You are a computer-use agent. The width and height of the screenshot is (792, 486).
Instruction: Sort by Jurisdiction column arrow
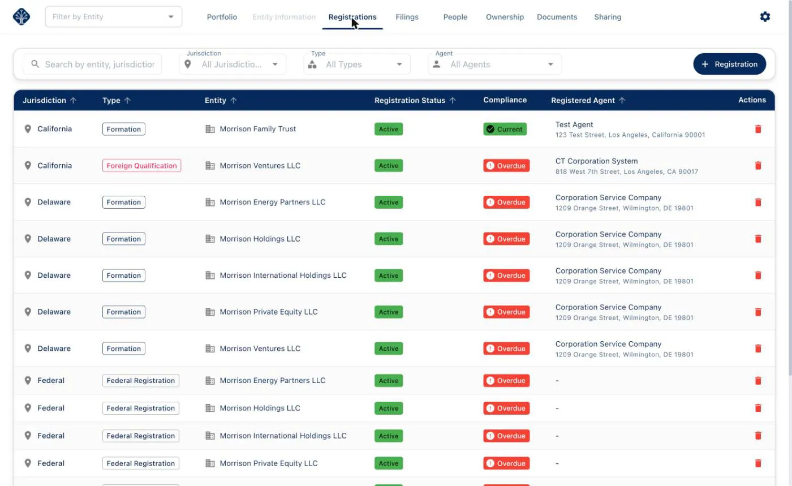tap(73, 100)
